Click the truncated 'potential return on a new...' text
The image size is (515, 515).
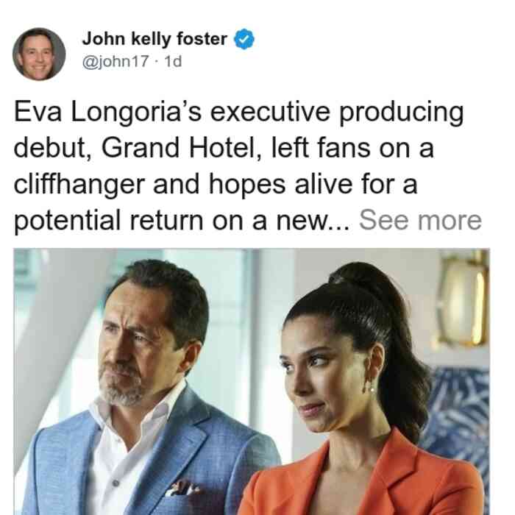182,221
